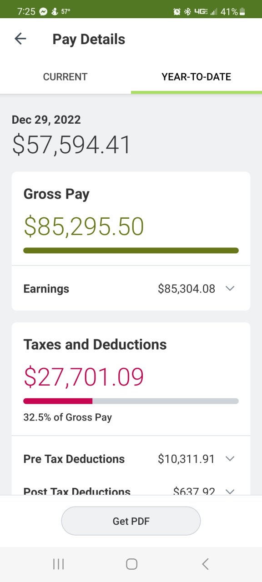This screenshot has height=582, width=262.
Task: Tap the back arrow in header
Action: [x=20, y=39]
